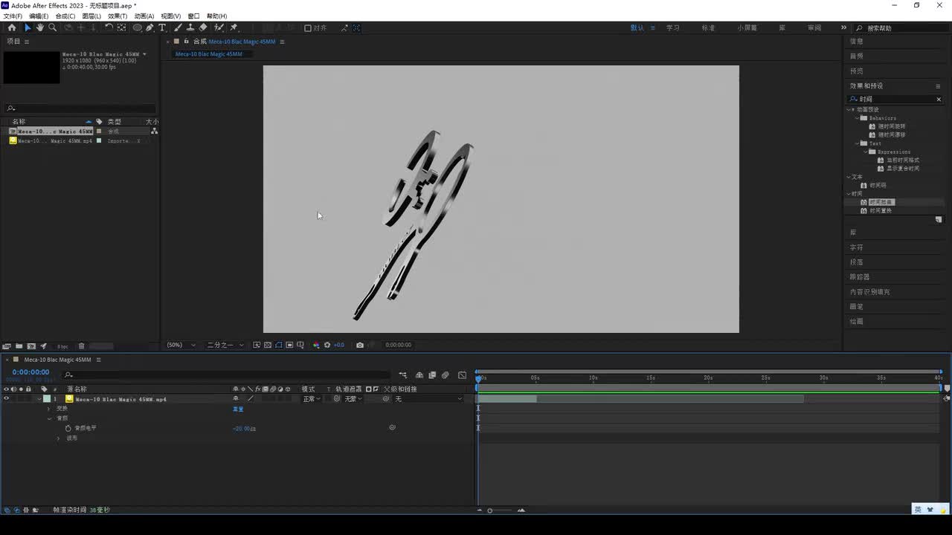Select the Hand tool
The height and width of the screenshot is (535, 952).
[40, 27]
